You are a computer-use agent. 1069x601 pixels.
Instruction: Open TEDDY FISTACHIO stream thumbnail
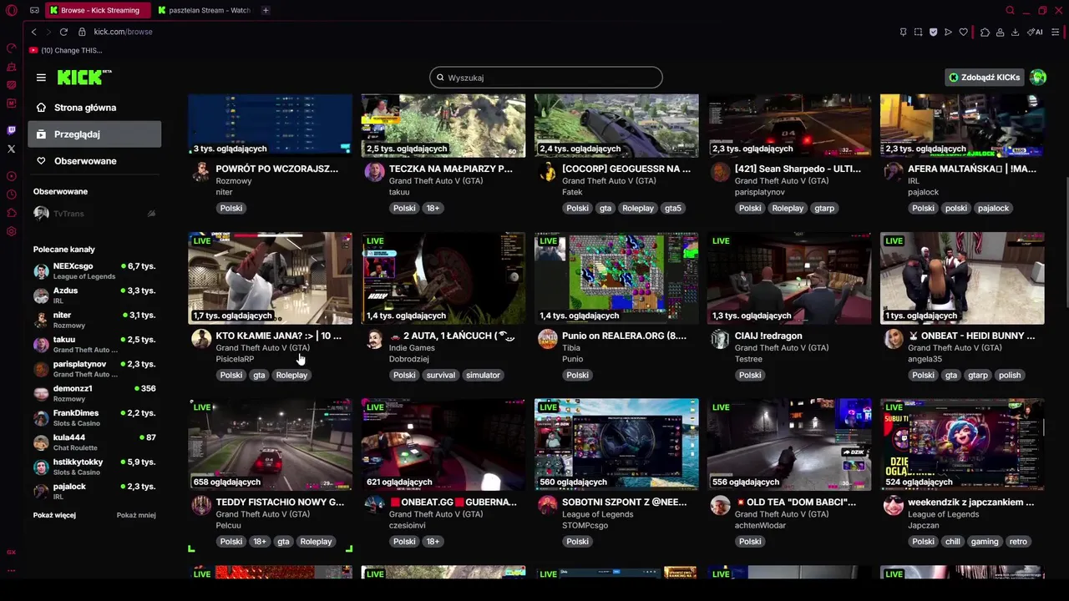271,444
